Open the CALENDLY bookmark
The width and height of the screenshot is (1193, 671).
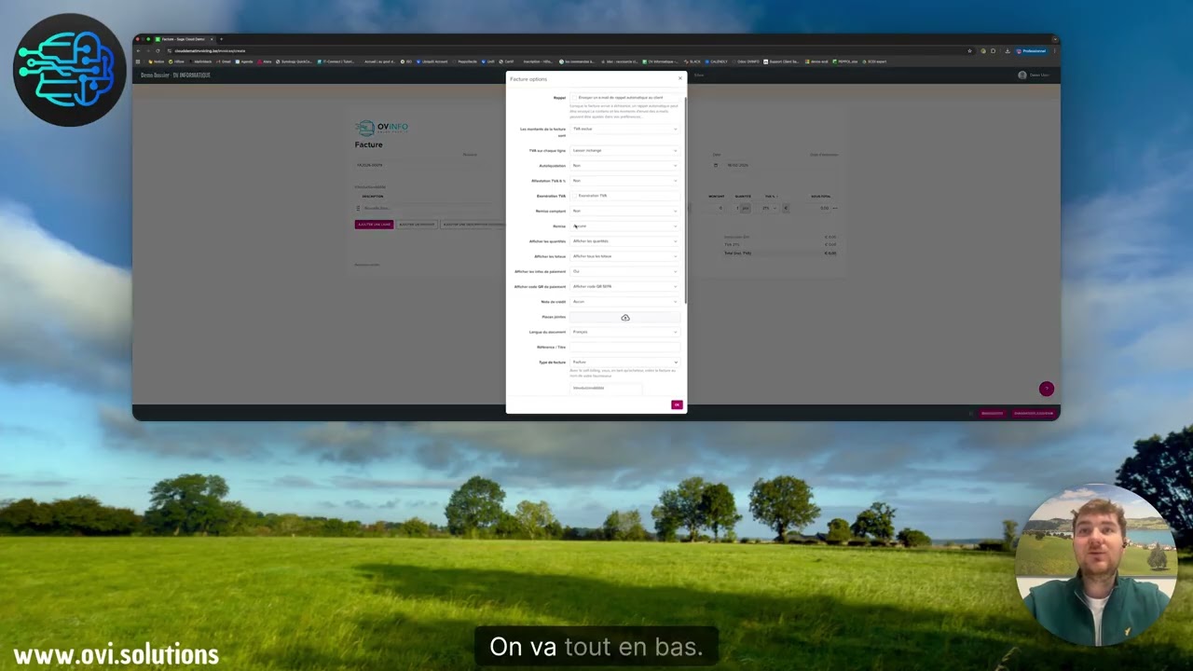click(x=716, y=62)
